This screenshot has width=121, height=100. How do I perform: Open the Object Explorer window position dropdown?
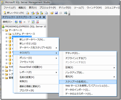click(x=37, y=17)
